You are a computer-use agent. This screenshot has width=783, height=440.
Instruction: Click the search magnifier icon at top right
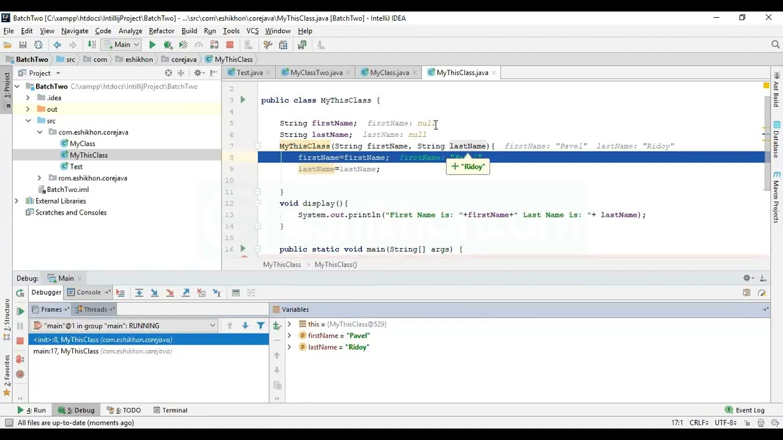click(776, 45)
